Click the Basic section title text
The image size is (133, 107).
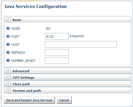pyautogui.click(x=17, y=20)
